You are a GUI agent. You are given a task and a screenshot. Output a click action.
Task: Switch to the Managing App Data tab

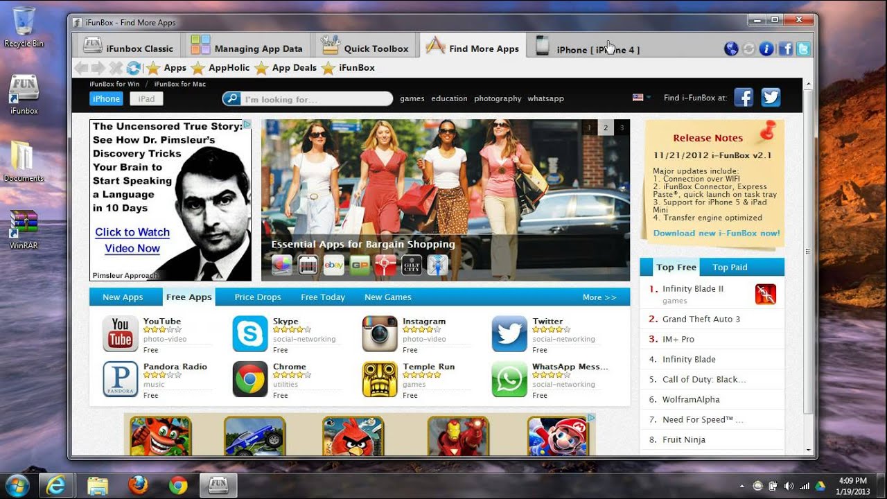(x=247, y=46)
